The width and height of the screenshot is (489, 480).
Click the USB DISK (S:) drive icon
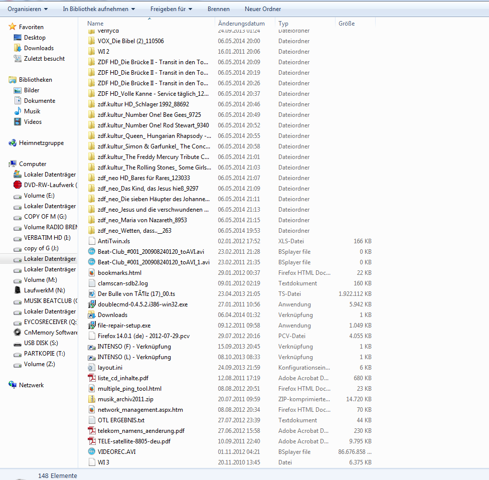pos(18,343)
